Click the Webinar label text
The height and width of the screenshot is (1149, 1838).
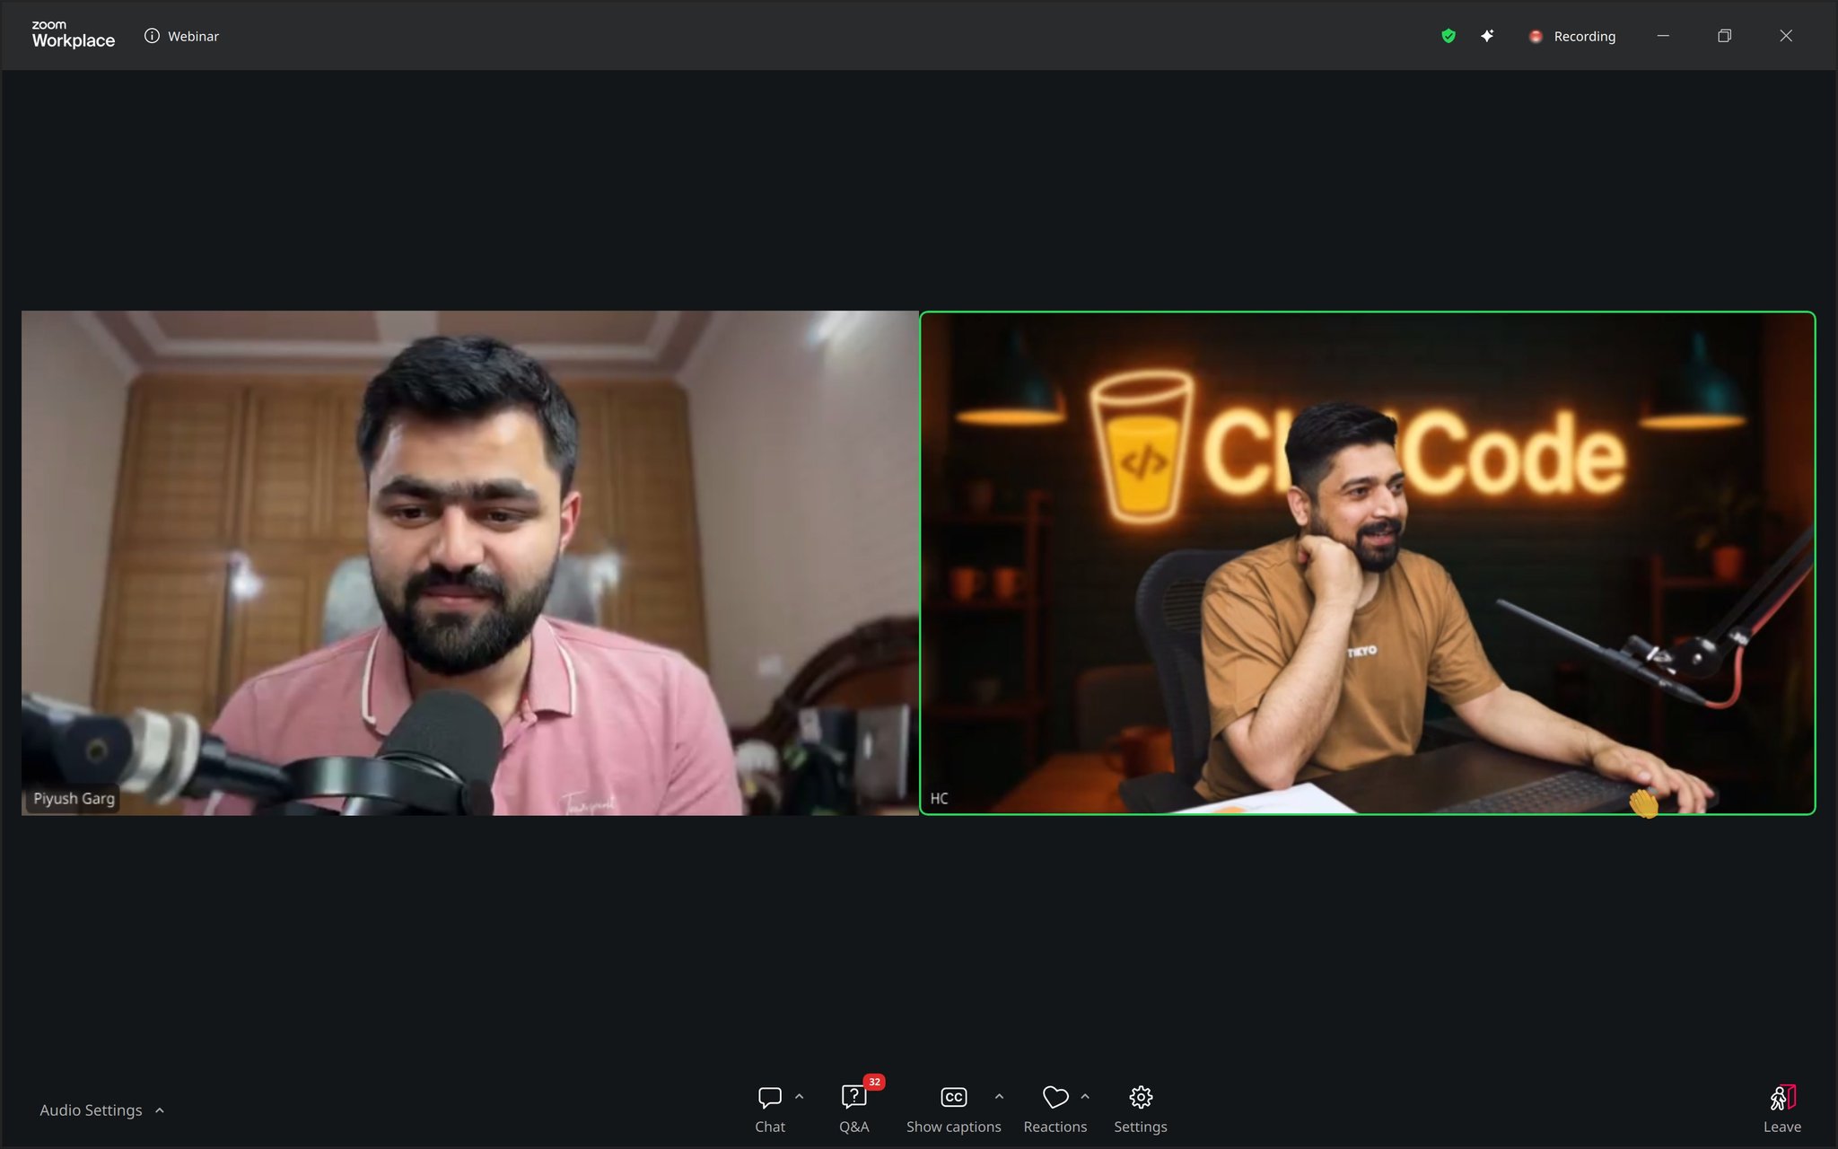click(x=193, y=36)
